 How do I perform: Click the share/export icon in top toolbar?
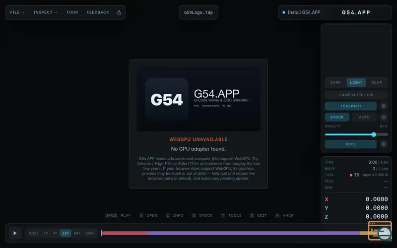(119, 12)
